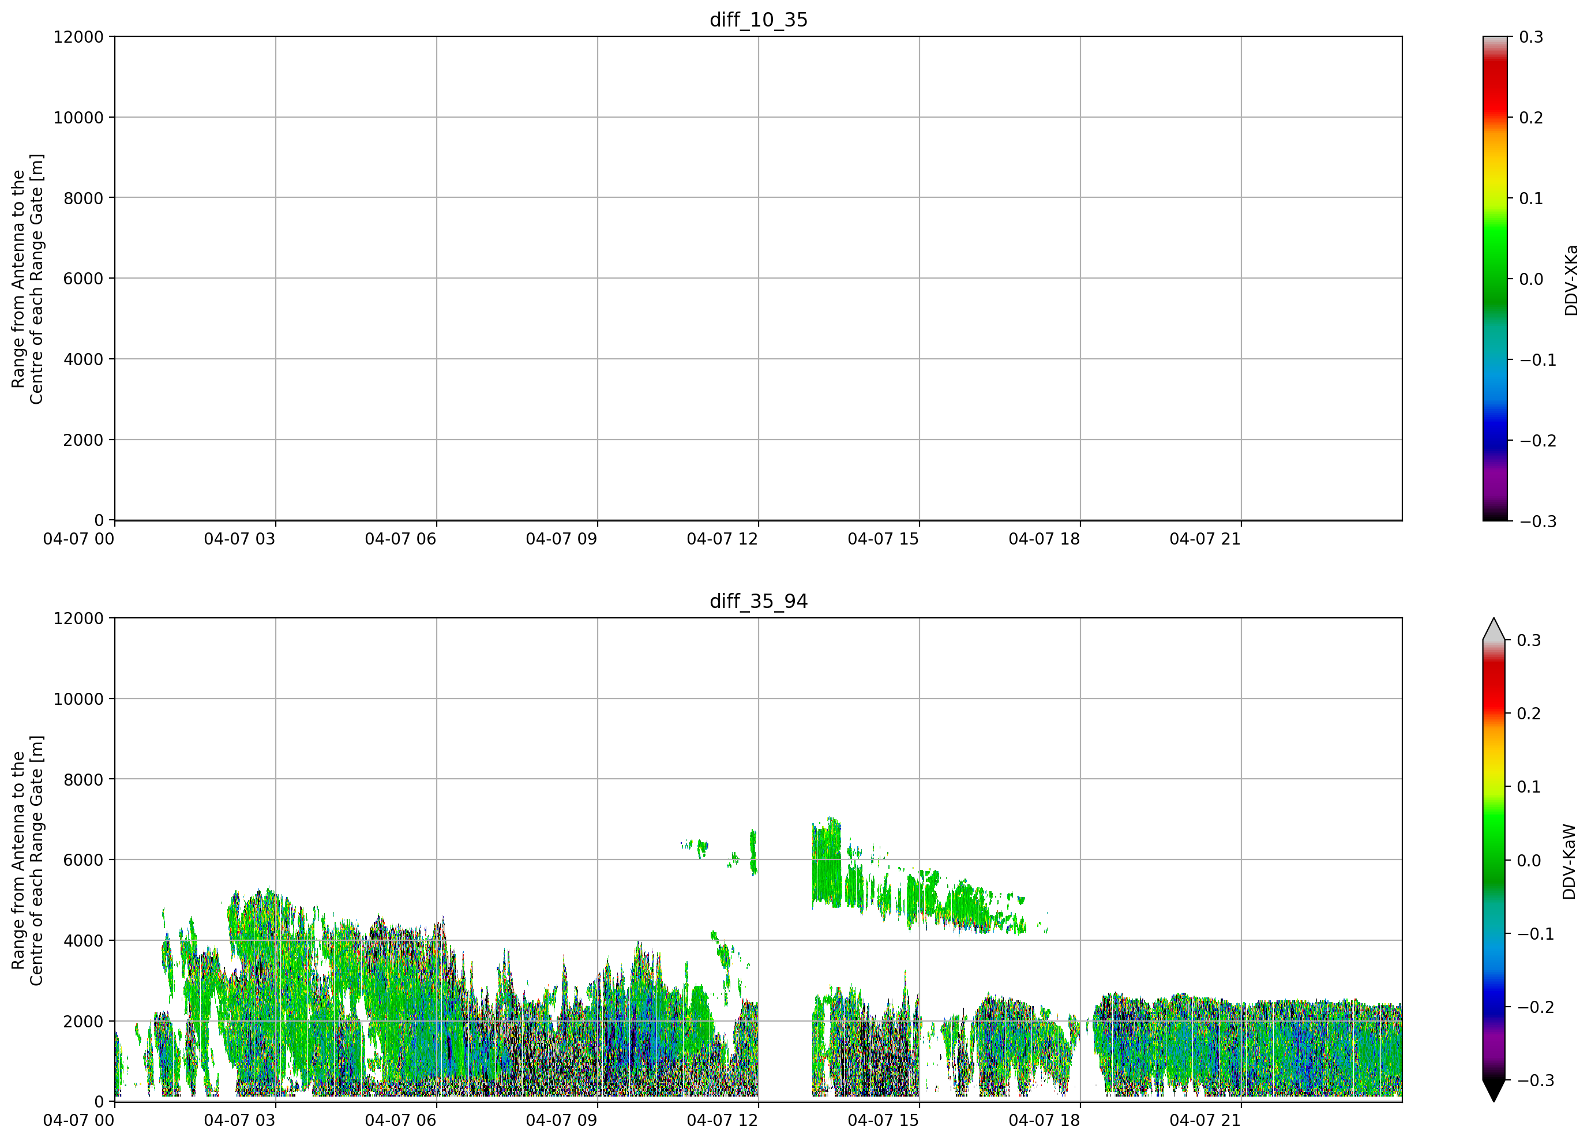Click the 04-07 00 x-tick of diff_35_94 plot

coord(78,1120)
